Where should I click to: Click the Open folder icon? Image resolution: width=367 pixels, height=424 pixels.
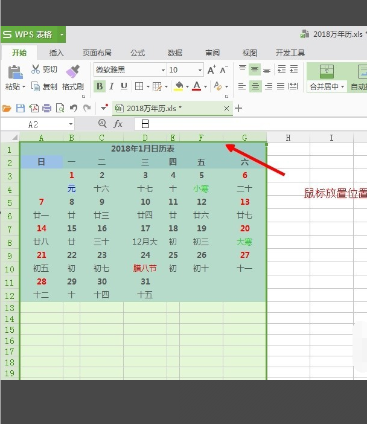7,109
